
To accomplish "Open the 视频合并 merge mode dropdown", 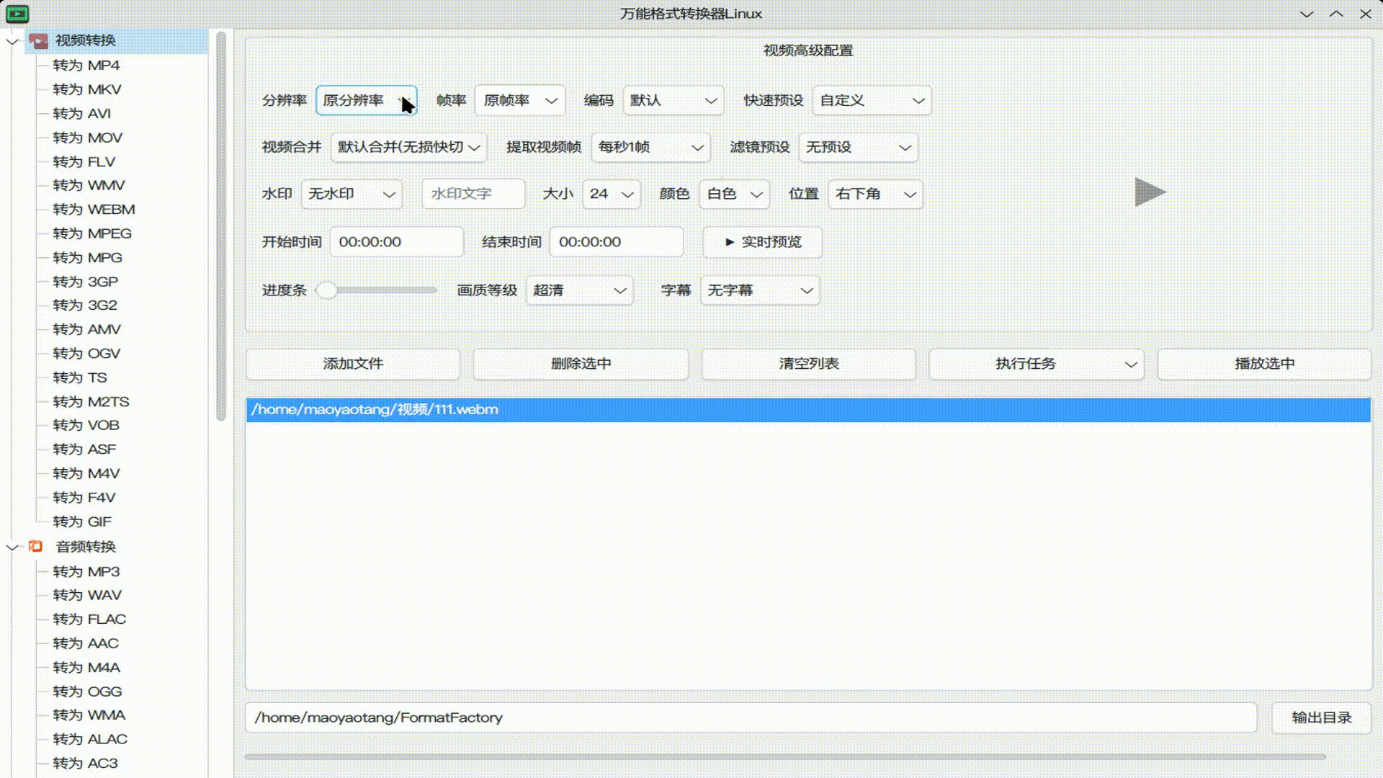I will click(x=409, y=148).
